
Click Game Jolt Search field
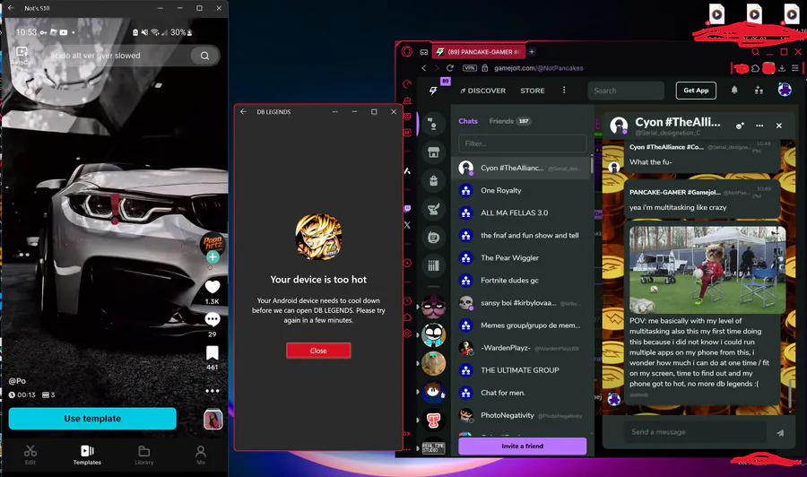tap(626, 91)
